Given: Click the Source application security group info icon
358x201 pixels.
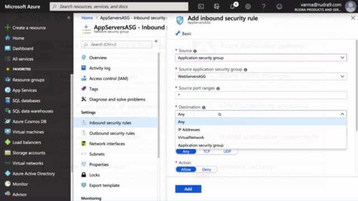Looking at the screenshot, I should click(x=246, y=70).
